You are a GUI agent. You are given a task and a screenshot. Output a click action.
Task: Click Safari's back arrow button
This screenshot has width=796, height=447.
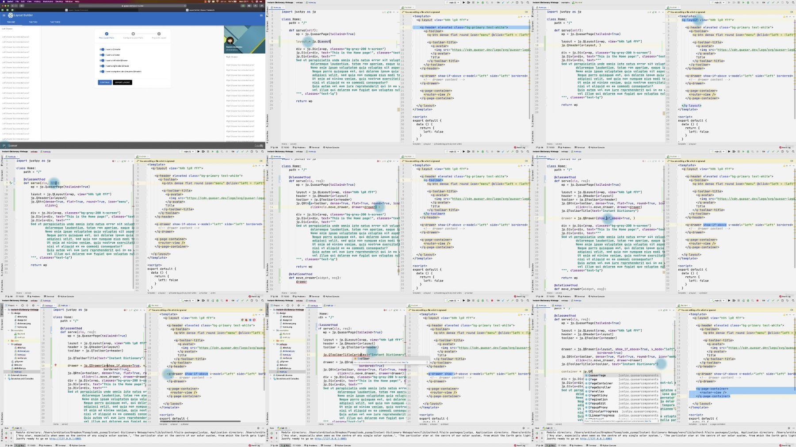click(x=13, y=6)
